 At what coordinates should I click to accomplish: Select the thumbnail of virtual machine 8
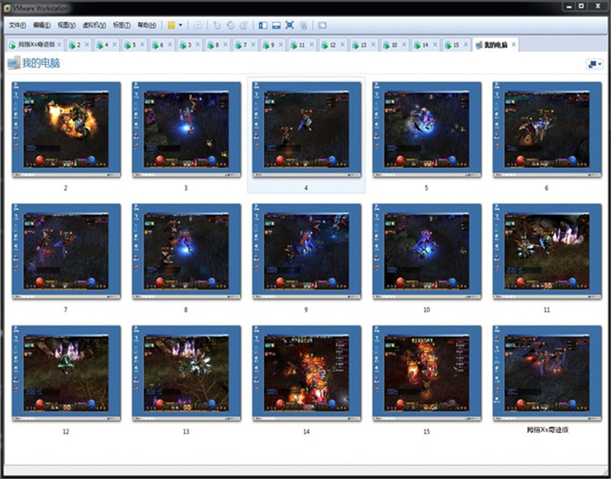click(187, 252)
